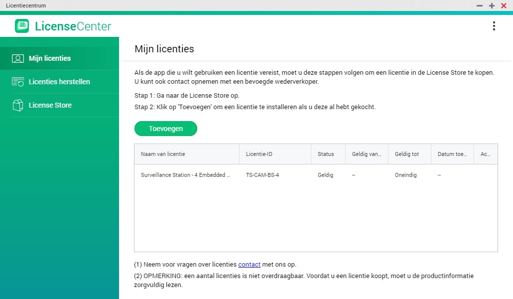Sort by Naam van licentie column
513x299 pixels.
(163, 154)
